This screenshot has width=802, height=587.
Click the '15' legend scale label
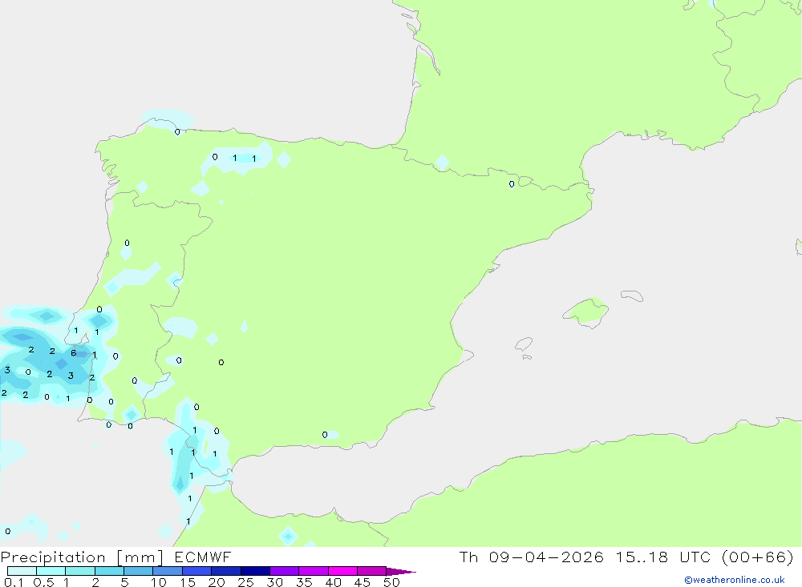click(x=187, y=582)
